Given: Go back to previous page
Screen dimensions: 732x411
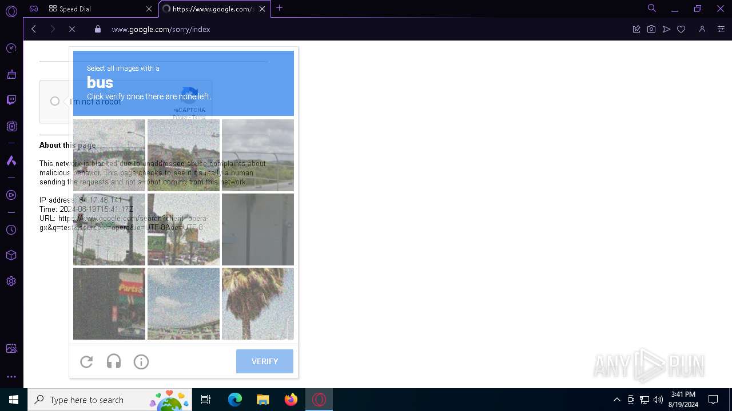Looking at the screenshot, I should pyautogui.click(x=34, y=29).
